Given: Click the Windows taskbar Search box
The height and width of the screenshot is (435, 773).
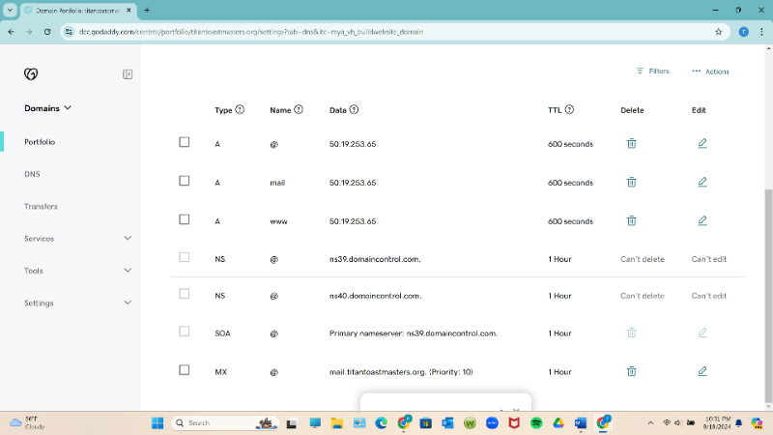Looking at the screenshot, I should 225,423.
